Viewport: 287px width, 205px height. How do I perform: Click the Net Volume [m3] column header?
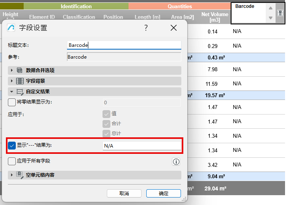215,17
